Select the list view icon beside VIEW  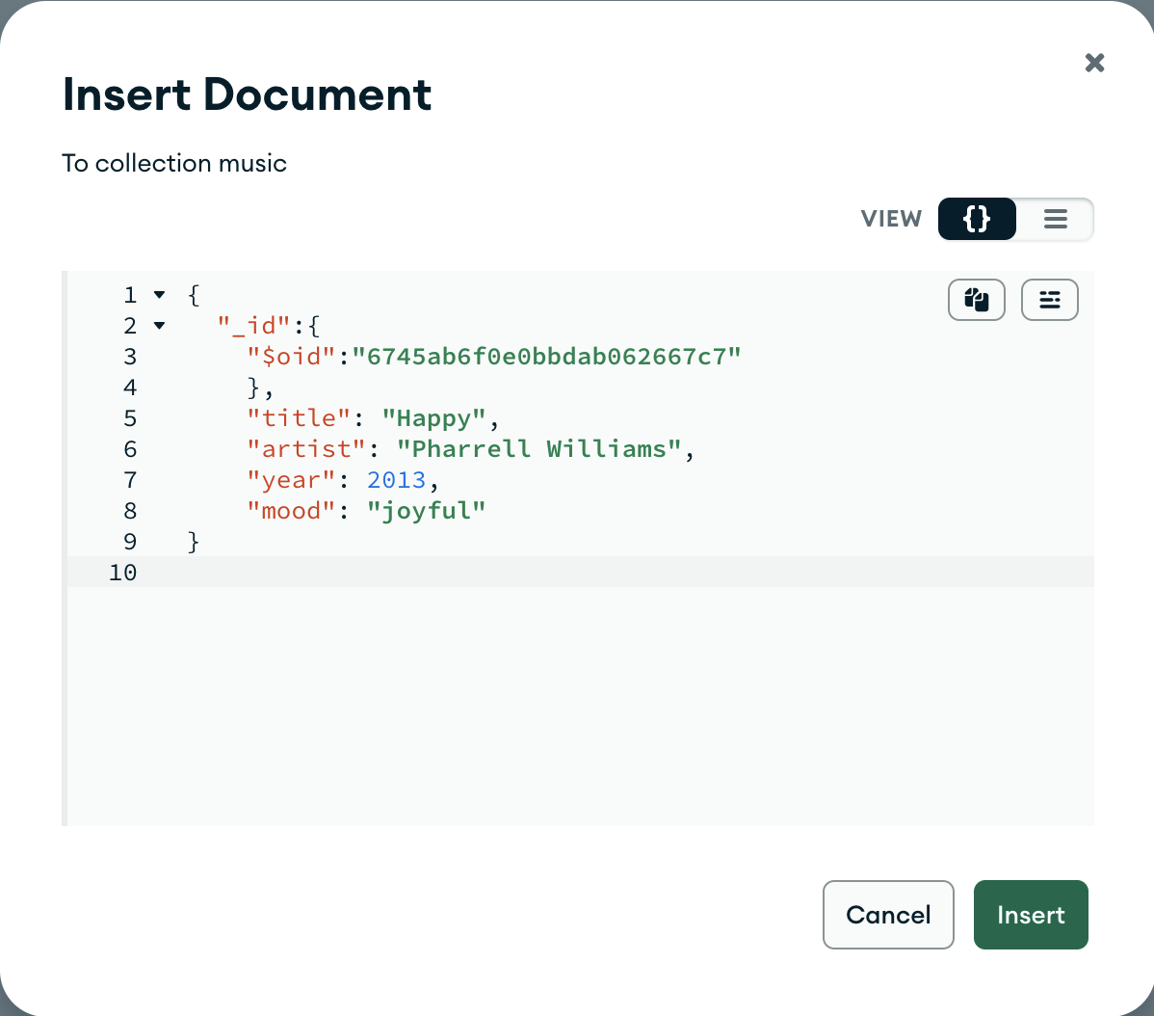point(1056,219)
